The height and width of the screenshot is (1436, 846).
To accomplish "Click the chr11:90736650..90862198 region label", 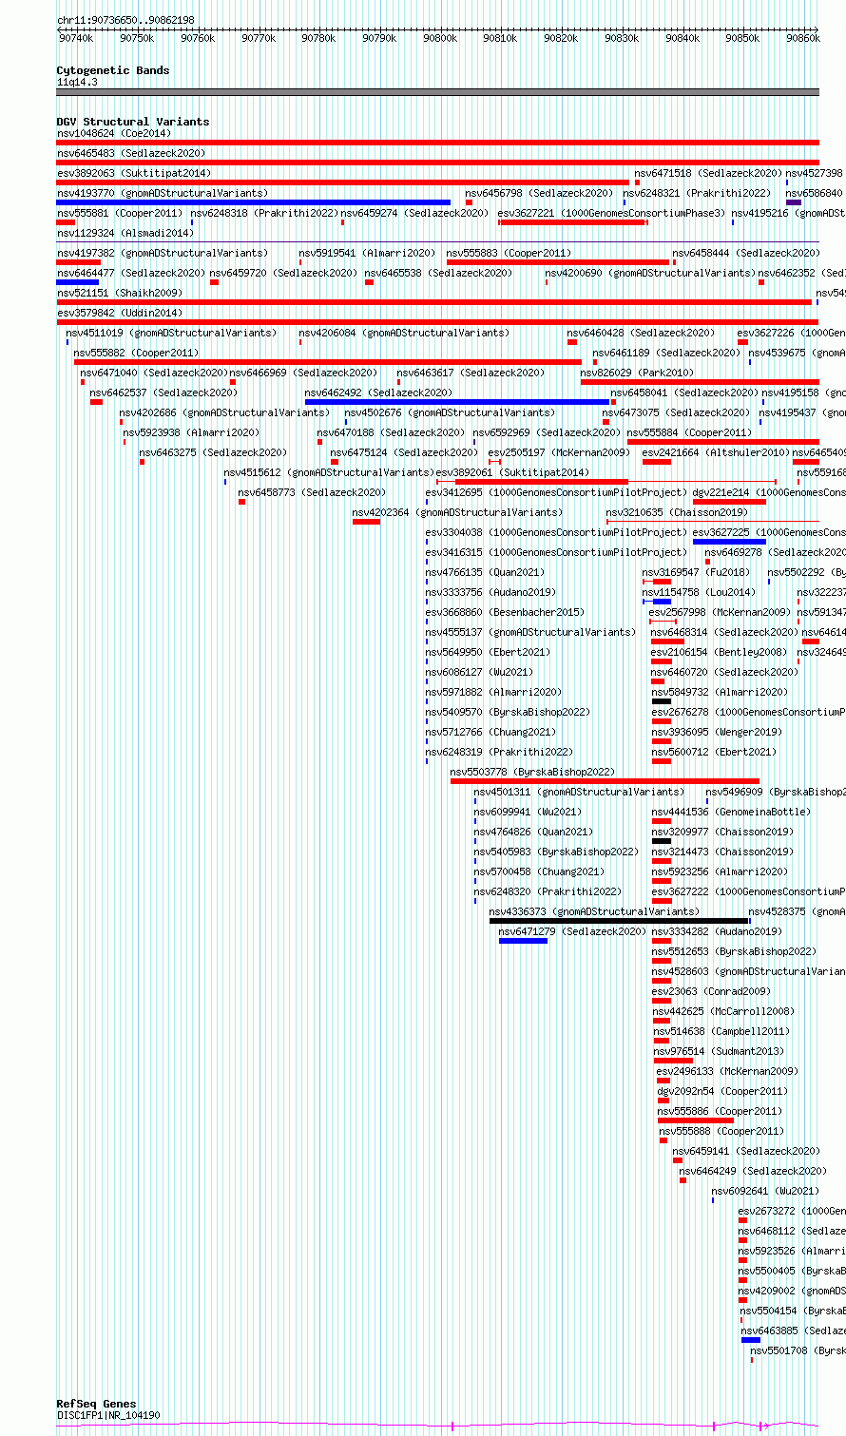I will (x=125, y=20).
